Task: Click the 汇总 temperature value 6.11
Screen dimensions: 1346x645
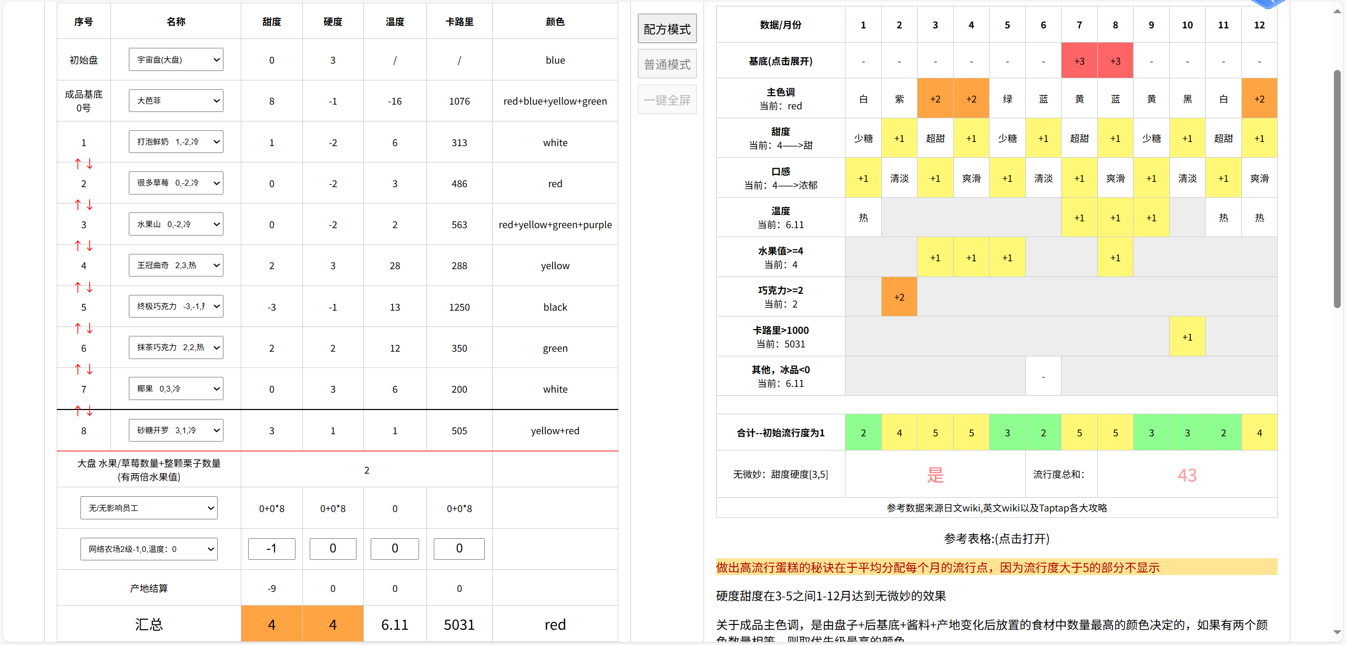Action: click(x=395, y=624)
